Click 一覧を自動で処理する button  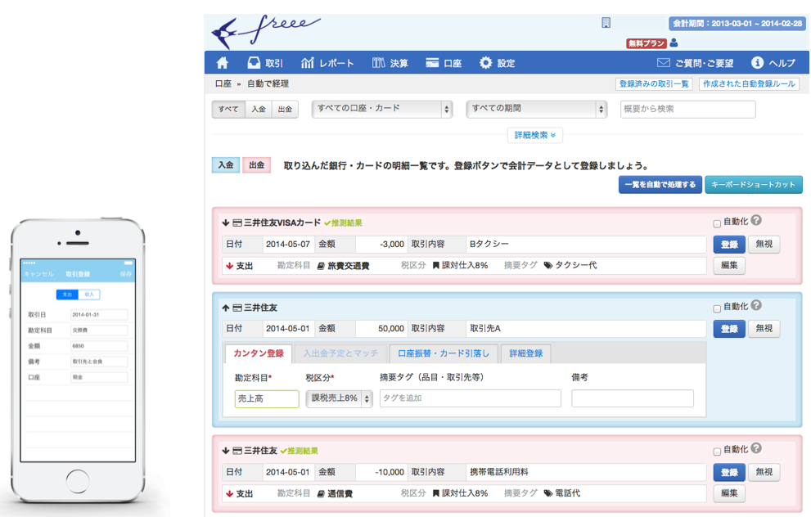(660, 185)
